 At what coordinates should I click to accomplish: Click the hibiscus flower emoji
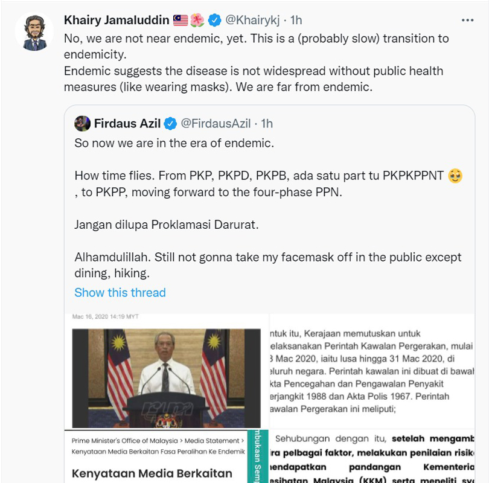(197, 21)
